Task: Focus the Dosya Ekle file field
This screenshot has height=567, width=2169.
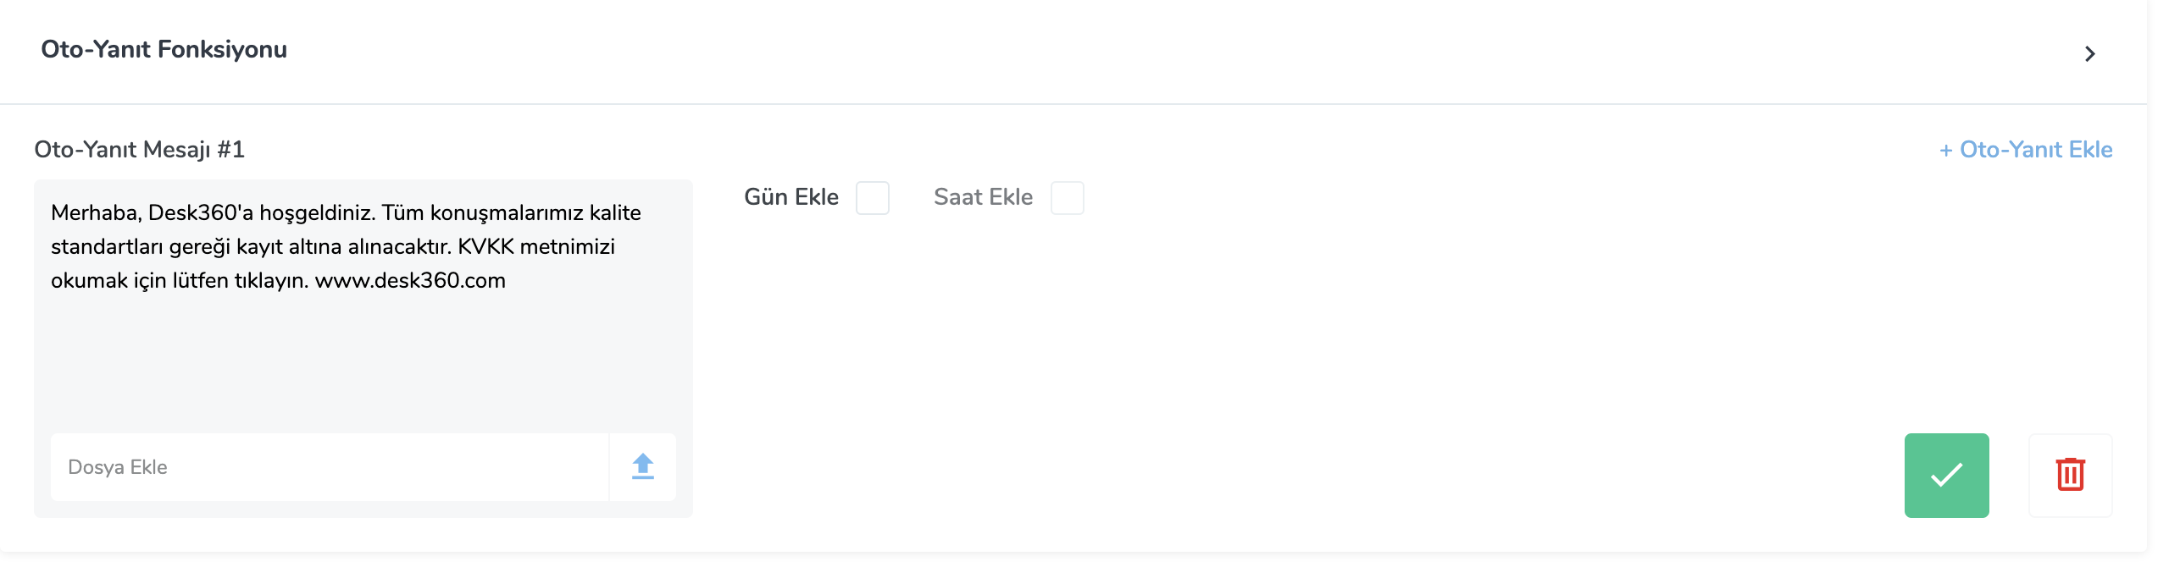Action: tap(330, 467)
